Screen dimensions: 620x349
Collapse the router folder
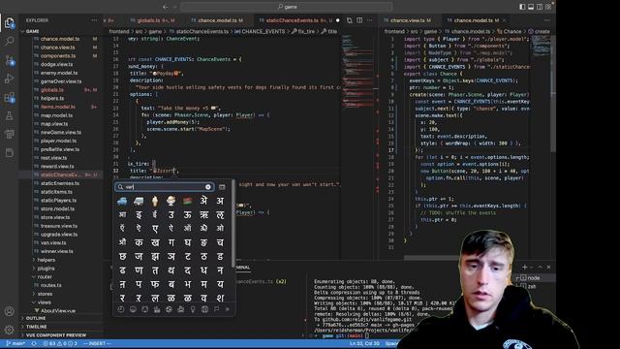pos(45,277)
